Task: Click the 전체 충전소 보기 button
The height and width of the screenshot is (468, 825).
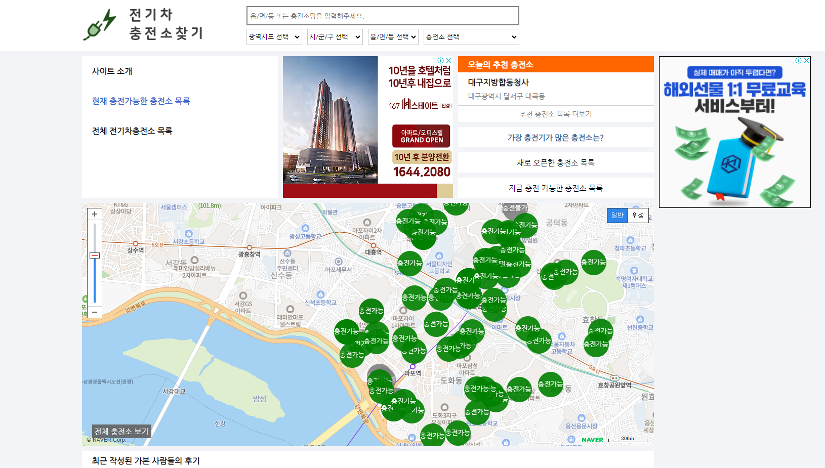Action: coord(121,431)
